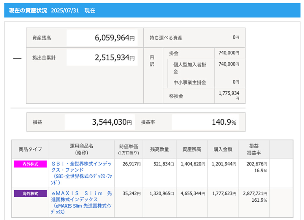This screenshot has width=304, height=220.
Task: Click the 個人型加入者掛金 label
Action: point(190,68)
